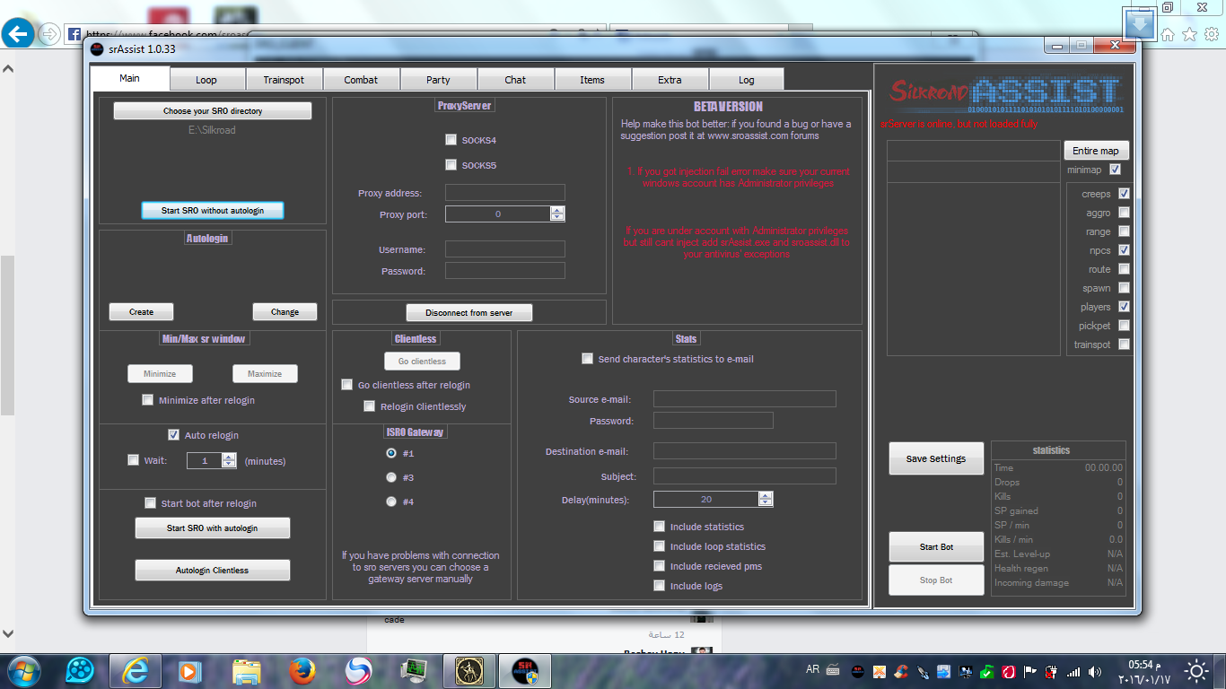
Task: Increase the Proxy port value
Action: pyautogui.click(x=557, y=210)
